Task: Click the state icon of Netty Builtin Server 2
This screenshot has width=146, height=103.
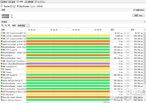Action: (x=2, y=80)
